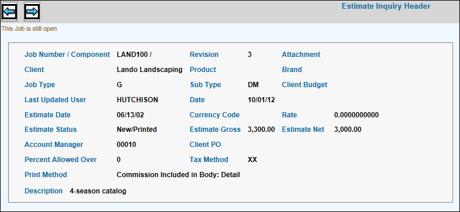Click the 'This Job is still open' message

(x=29, y=28)
